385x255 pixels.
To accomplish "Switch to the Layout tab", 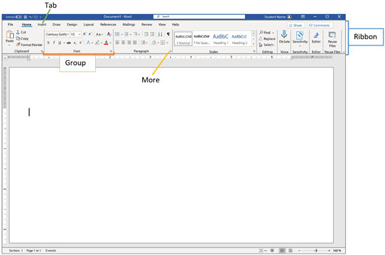I will click(x=89, y=24).
